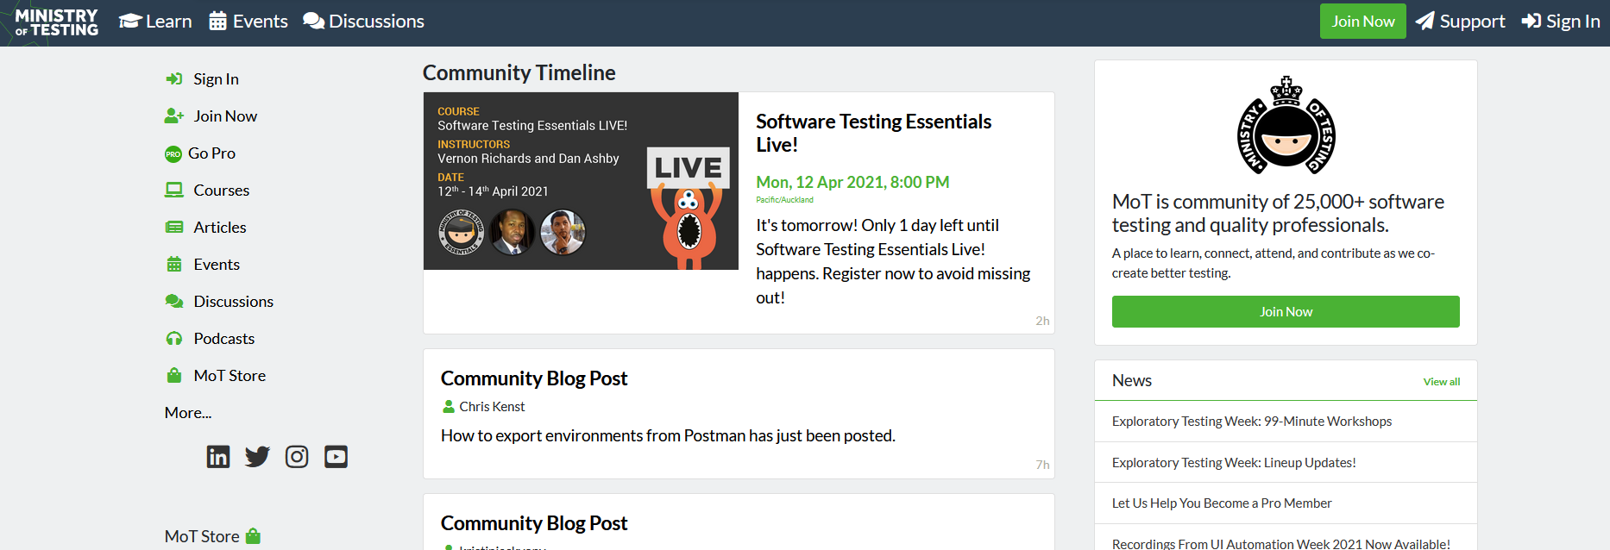Click the MoT Store shopping bag icon
Screen dimensions: 1610x550
(174, 376)
